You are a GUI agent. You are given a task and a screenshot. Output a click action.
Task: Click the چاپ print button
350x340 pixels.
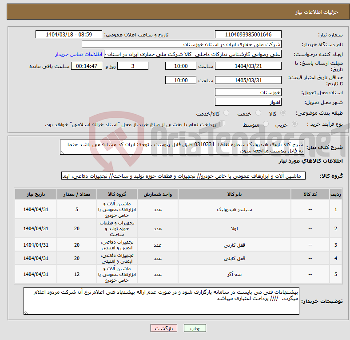click(x=195, y=328)
